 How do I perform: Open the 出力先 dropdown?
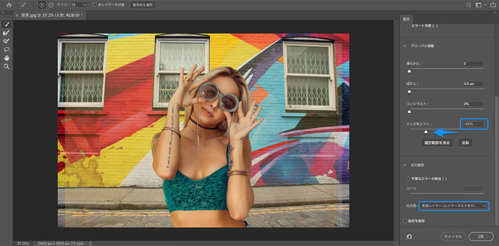(454, 206)
